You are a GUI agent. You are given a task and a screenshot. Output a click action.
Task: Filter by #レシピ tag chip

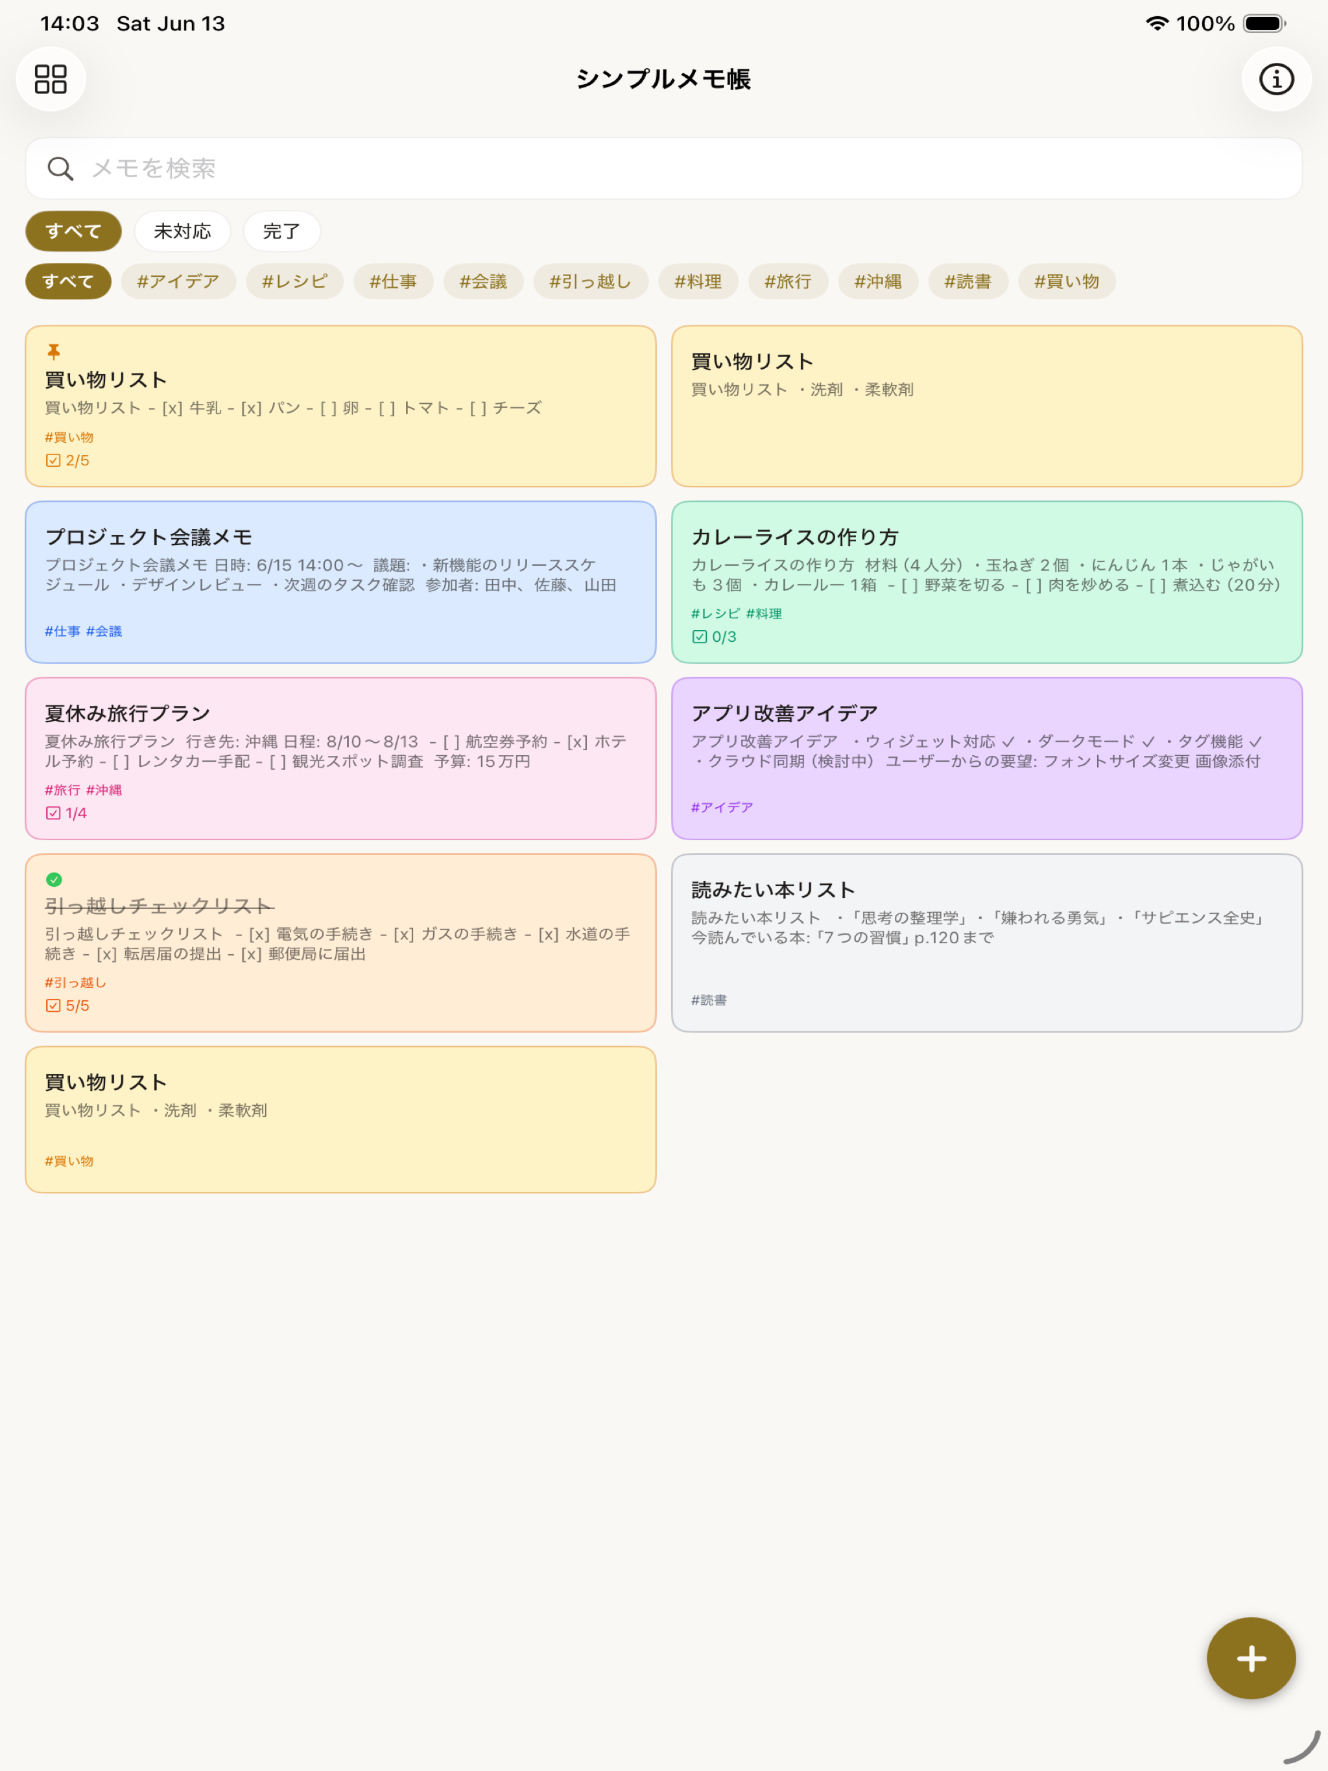(295, 281)
